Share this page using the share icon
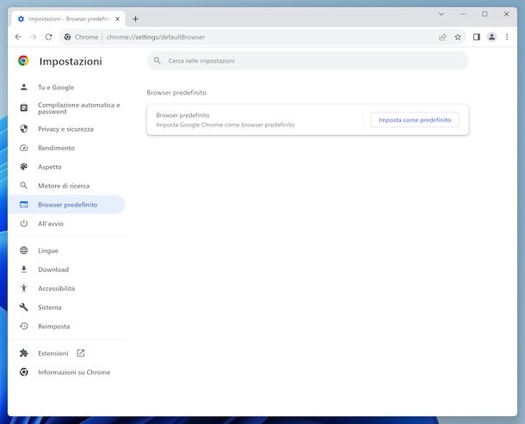The height and width of the screenshot is (424, 525). [442, 37]
